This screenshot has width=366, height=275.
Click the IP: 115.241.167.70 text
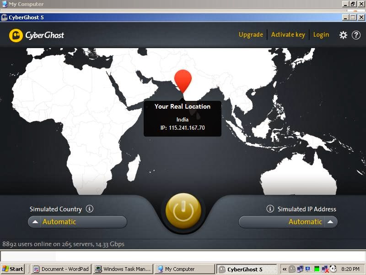click(183, 128)
